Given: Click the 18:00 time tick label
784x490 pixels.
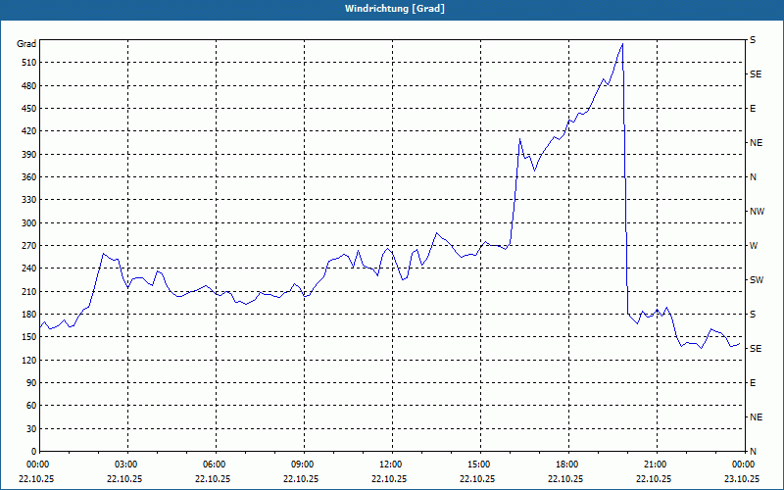Looking at the screenshot, I should [x=568, y=465].
